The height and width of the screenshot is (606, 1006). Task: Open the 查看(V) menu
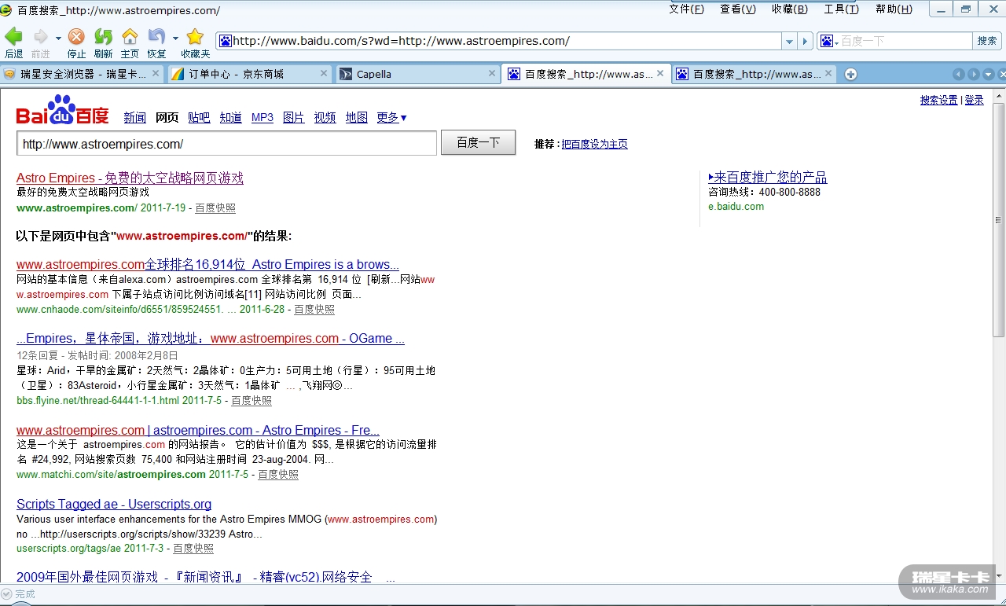coord(738,9)
